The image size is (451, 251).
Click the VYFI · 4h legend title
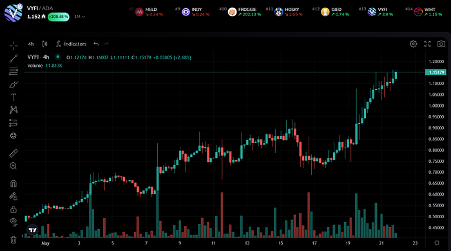pyautogui.click(x=38, y=57)
